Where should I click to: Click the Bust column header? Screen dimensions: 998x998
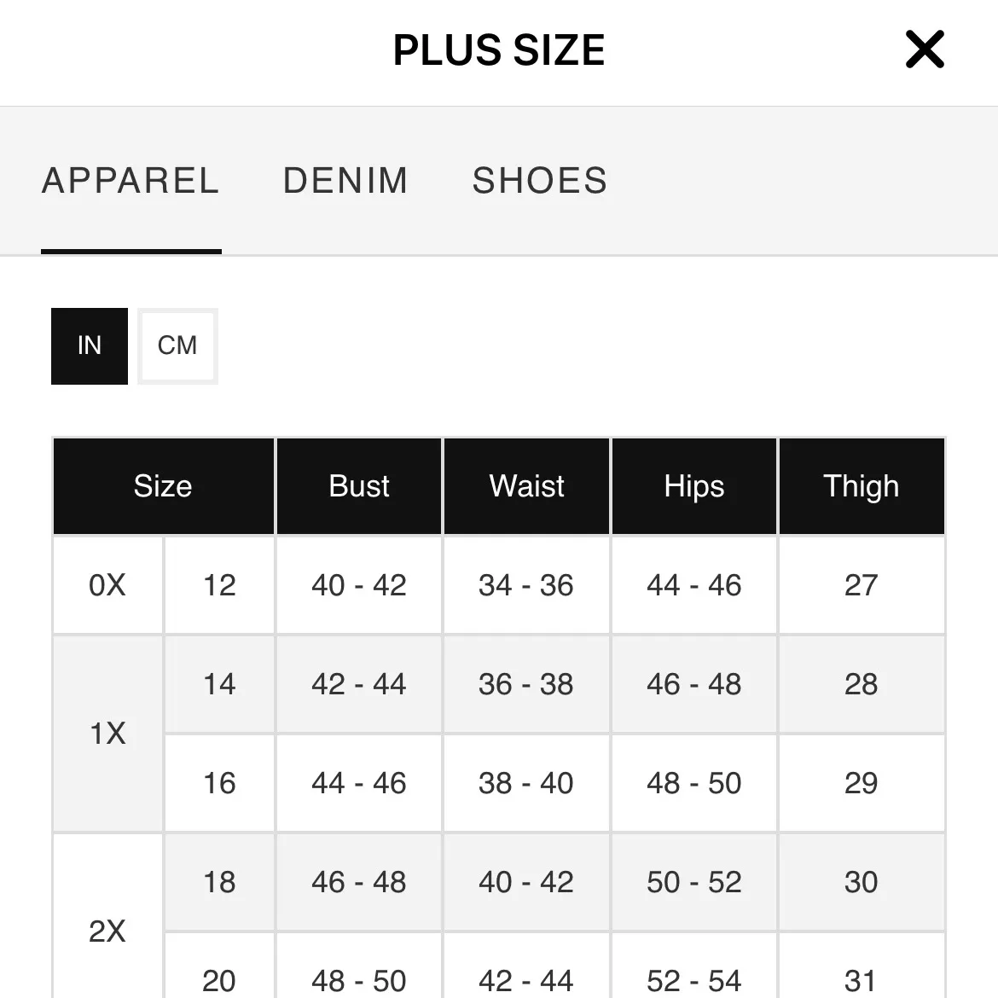click(x=359, y=486)
